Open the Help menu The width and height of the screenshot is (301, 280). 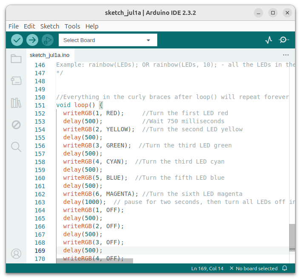pyautogui.click(x=92, y=26)
